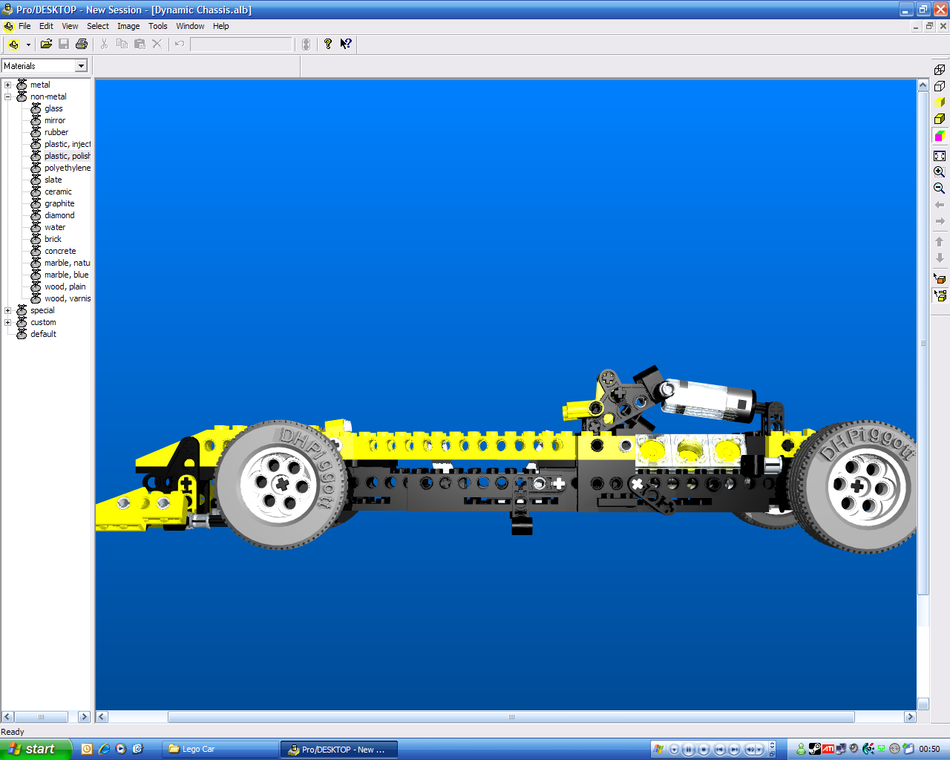
Task: Click the Windows Start button
Action: point(36,749)
